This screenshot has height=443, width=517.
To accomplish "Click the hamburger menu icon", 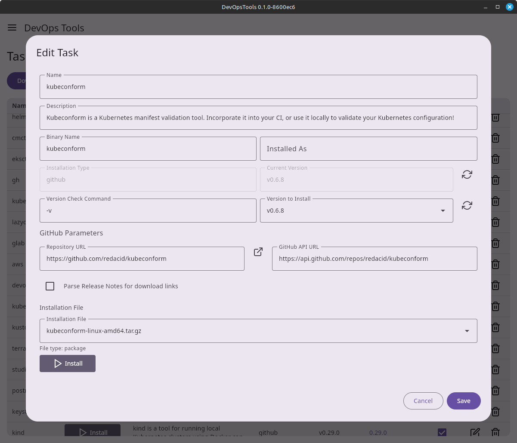I will click(12, 27).
